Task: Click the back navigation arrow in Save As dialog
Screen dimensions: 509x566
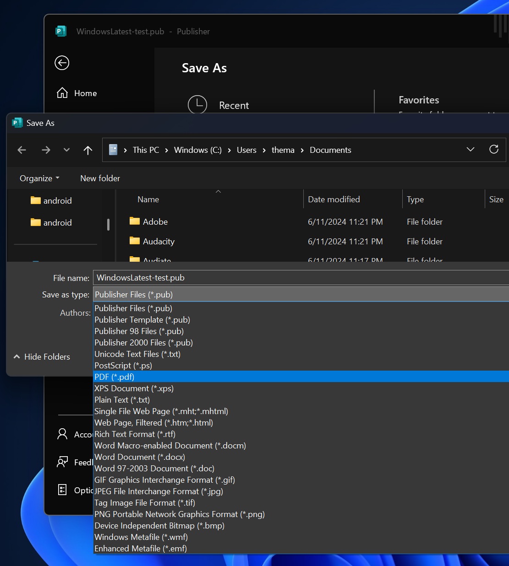Action: point(22,150)
